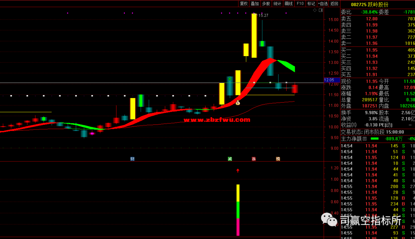
Task: Click the 涨幅 value 1.19%
Action: coord(371,94)
